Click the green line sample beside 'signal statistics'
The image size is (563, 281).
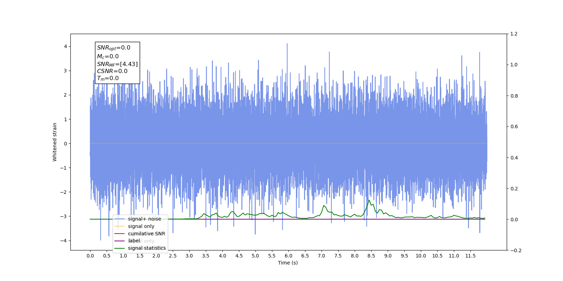120,248
